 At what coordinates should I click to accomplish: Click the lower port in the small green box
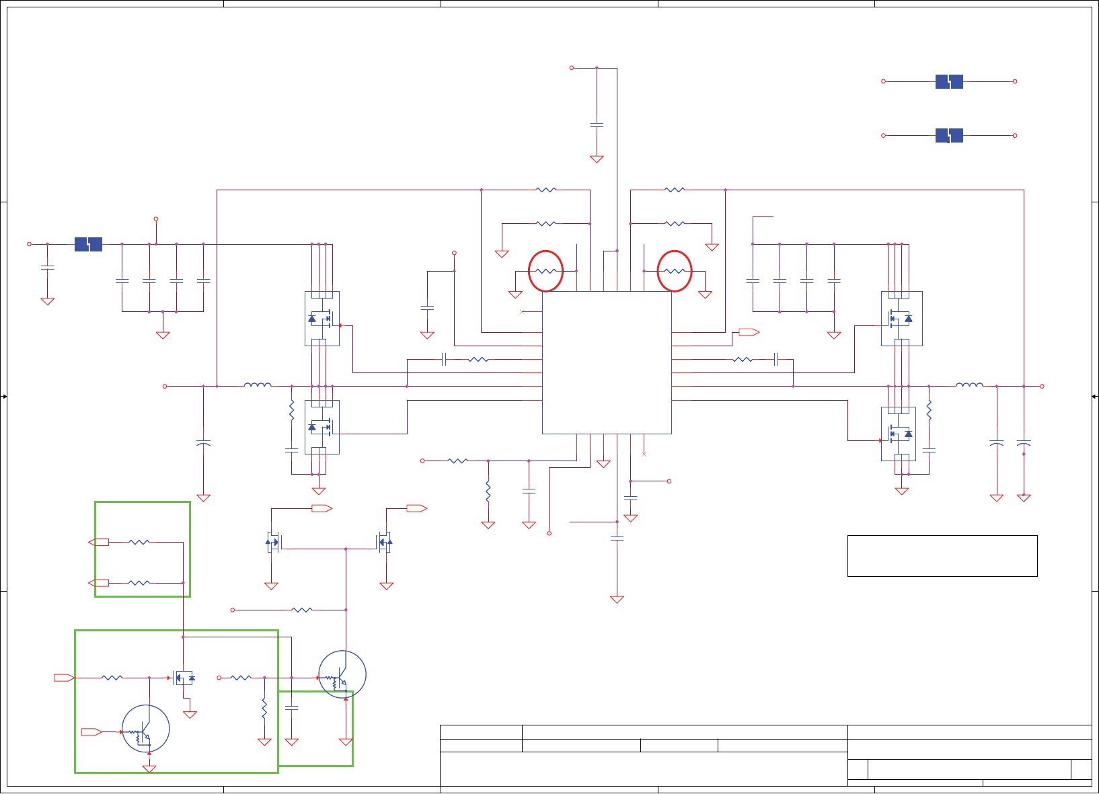99,583
